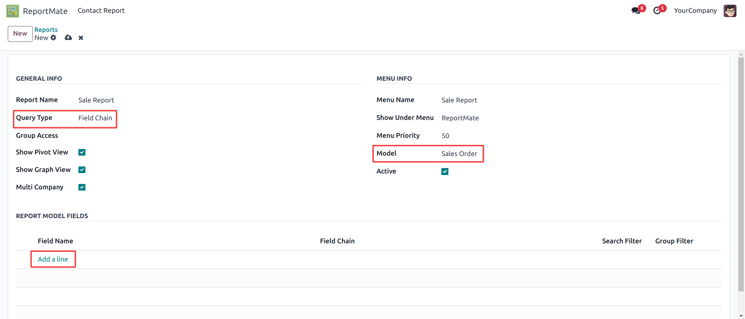The width and height of the screenshot is (745, 319).
Task: Open the chat messages icon
Action: click(636, 10)
